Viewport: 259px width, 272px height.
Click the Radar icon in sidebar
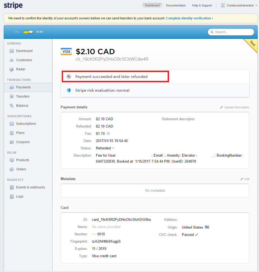(12, 69)
